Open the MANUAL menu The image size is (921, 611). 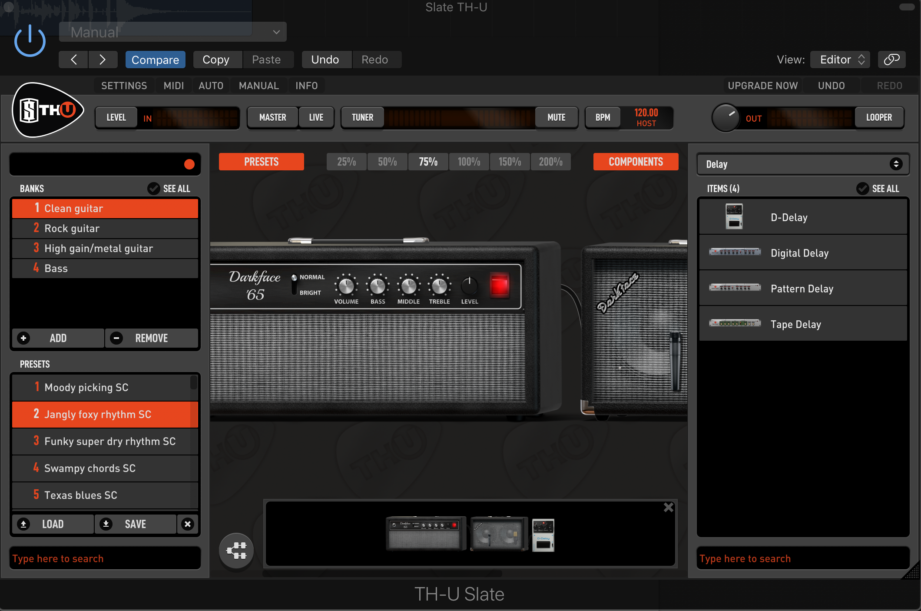tap(259, 86)
